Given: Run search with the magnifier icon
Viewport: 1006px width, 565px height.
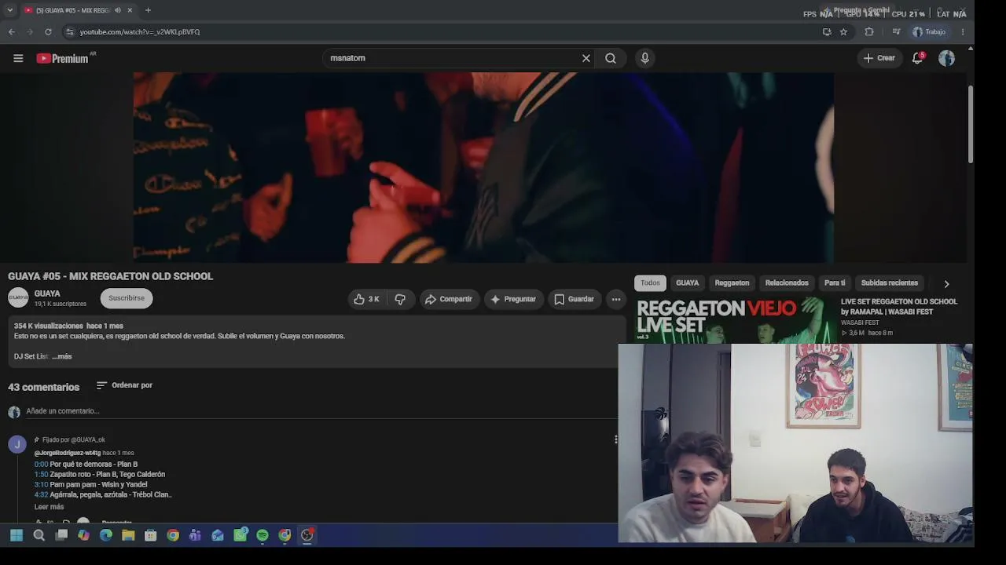Looking at the screenshot, I should (611, 58).
